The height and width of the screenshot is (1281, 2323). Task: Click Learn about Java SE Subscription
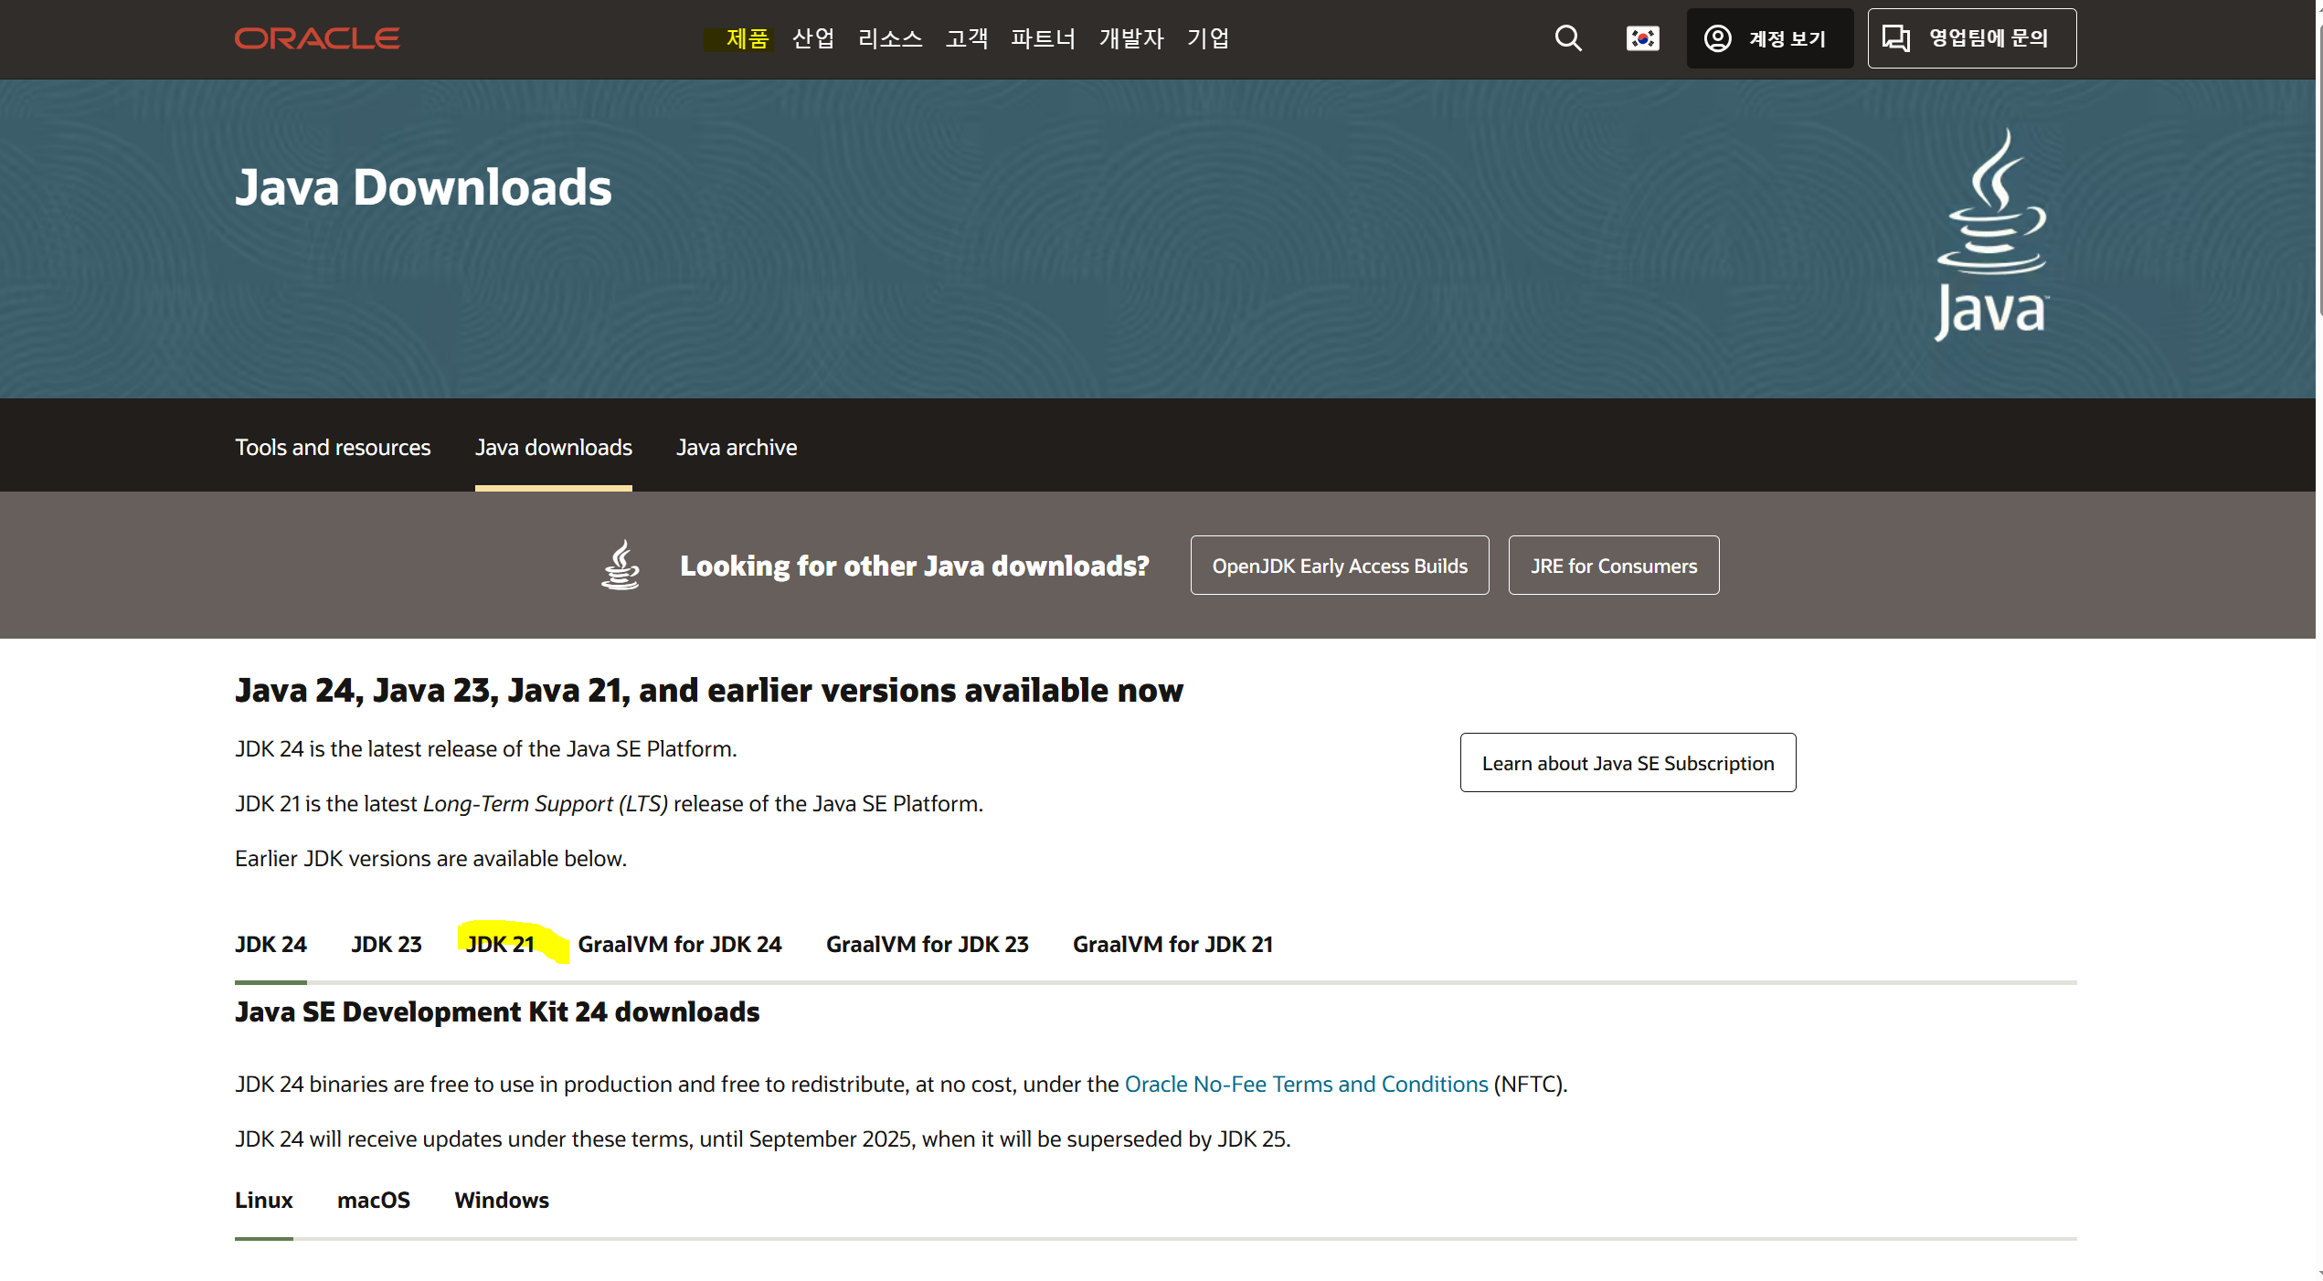(x=1628, y=763)
